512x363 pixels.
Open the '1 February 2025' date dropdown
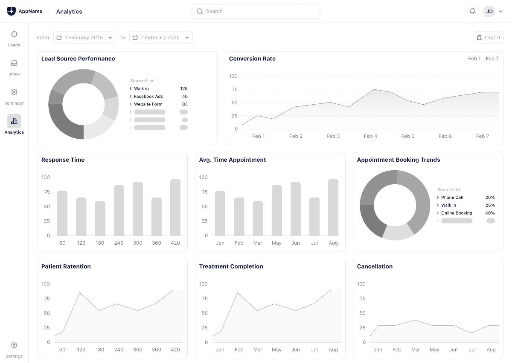[x=84, y=37]
